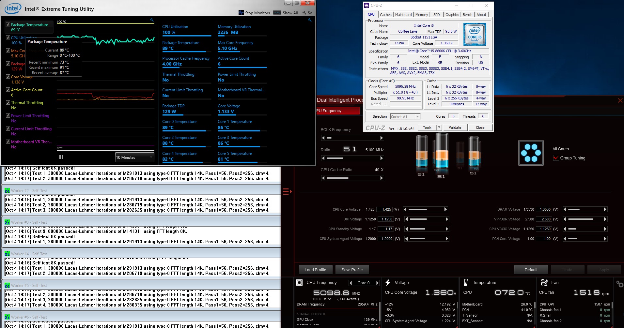Increase BCLK Frequency with right arrow

pyautogui.click(x=382, y=138)
